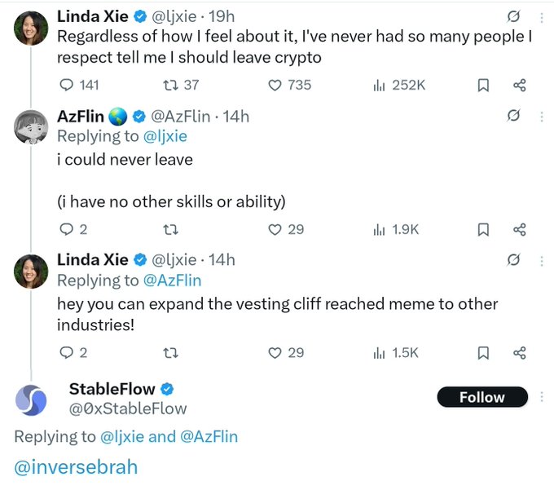The image size is (554, 490).
Task: Open more options on Linda Xie's first tweet
Action: point(542,15)
